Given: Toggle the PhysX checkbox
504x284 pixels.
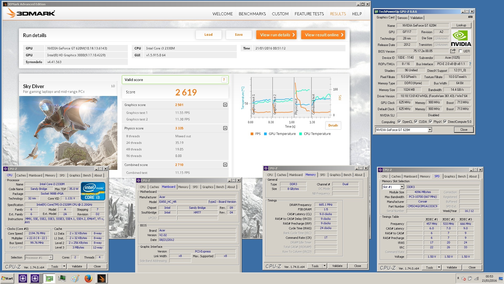Looking at the screenshot, I should 430,122.
